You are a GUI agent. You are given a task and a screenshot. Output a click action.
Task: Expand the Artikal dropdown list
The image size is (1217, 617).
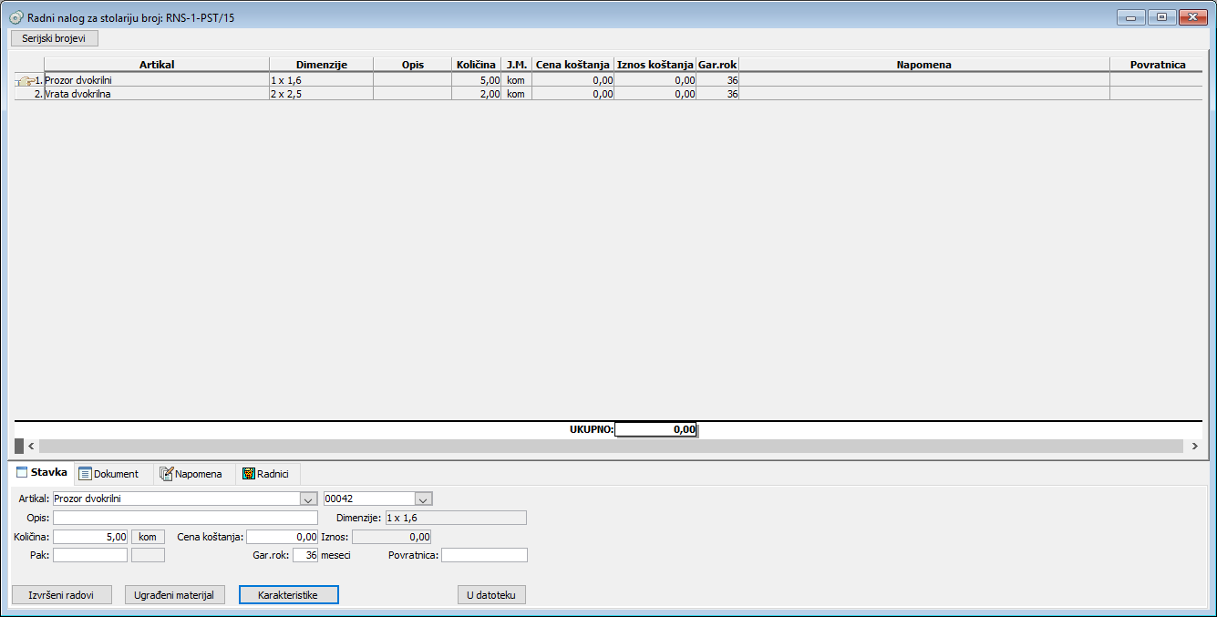[x=307, y=499]
